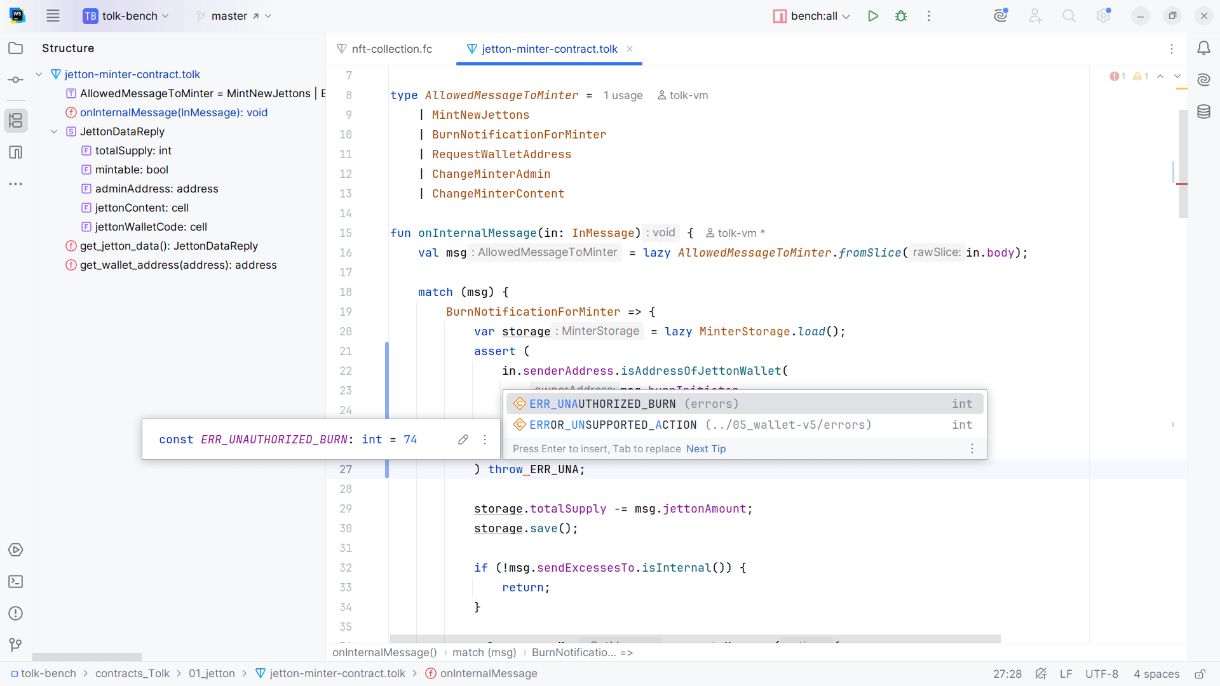The image size is (1220, 686).
Task: Open the Terminal tool window
Action: coord(16,582)
